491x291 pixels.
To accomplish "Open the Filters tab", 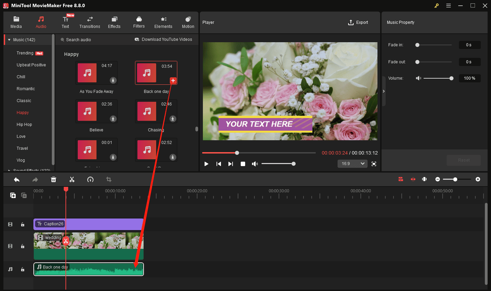I will 139,22.
